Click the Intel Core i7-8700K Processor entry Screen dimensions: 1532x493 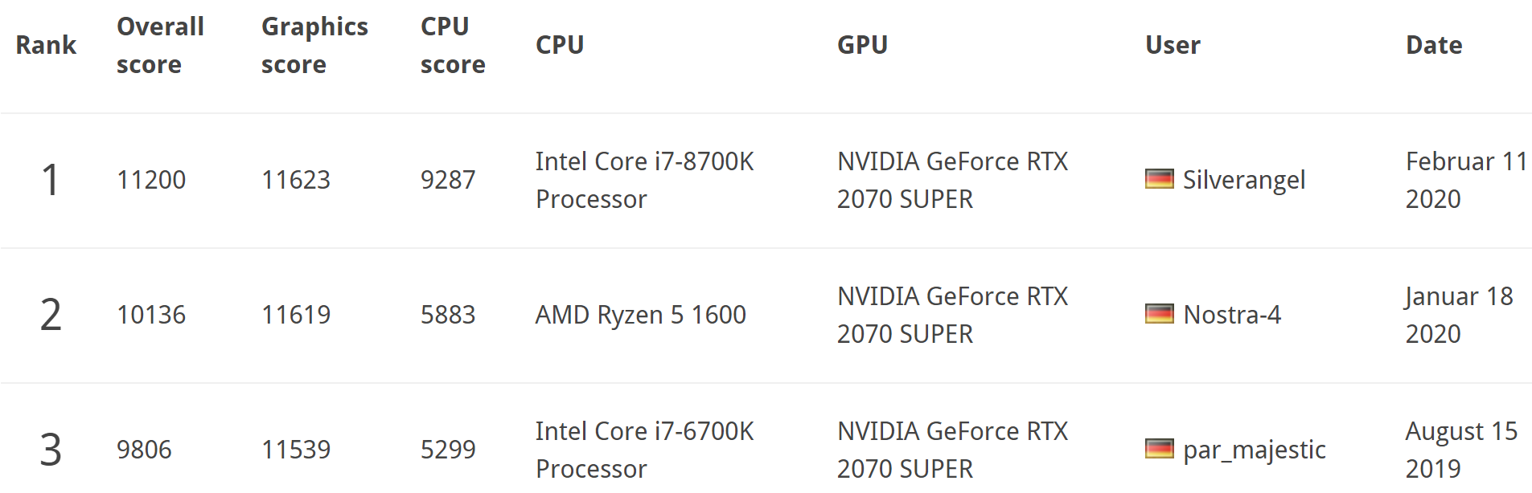click(644, 180)
